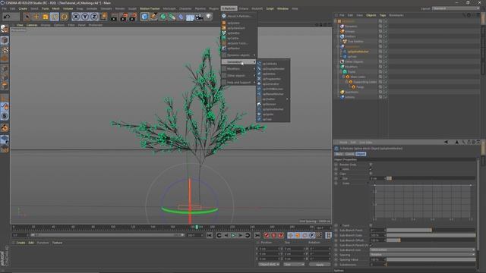This screenshot has height=273, width=486.
Task: Expand the Other objects submenu
Action: pos(239,76)
